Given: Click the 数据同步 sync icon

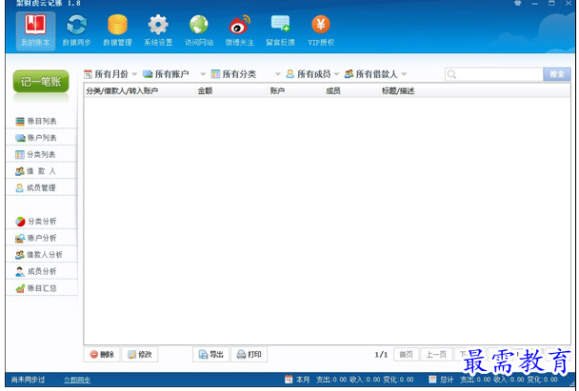Looking at the screenshot, I should [76, 31].
